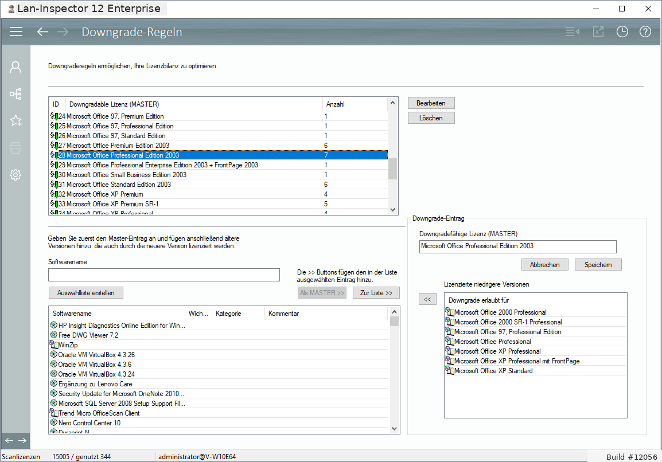Click icon beside Microsoft Office 2000 Professional
Viewport: 662px width, 462px height.
[450, 312]
